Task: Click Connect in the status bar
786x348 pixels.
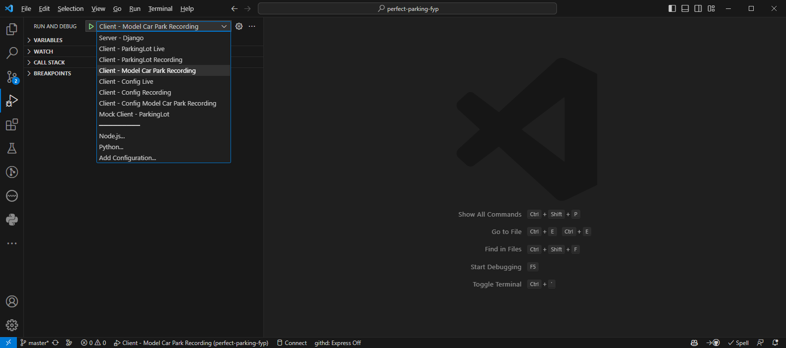Action: tap(292, 343)
